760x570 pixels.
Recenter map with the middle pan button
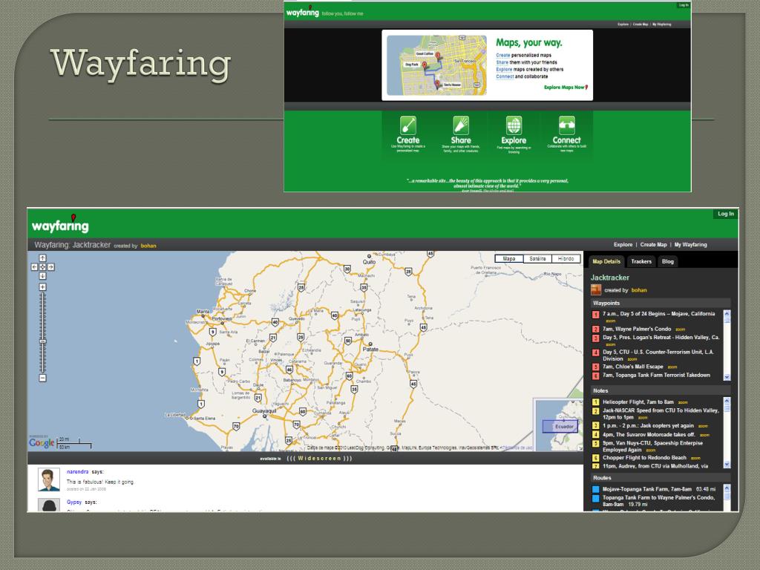pos(42,267)
